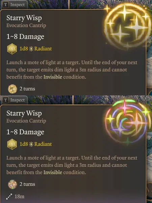This screenshot has height=203, width=152.
Task: Click the bottom Evocation Cantrip subtitle
Action: (x=26, y=121)
